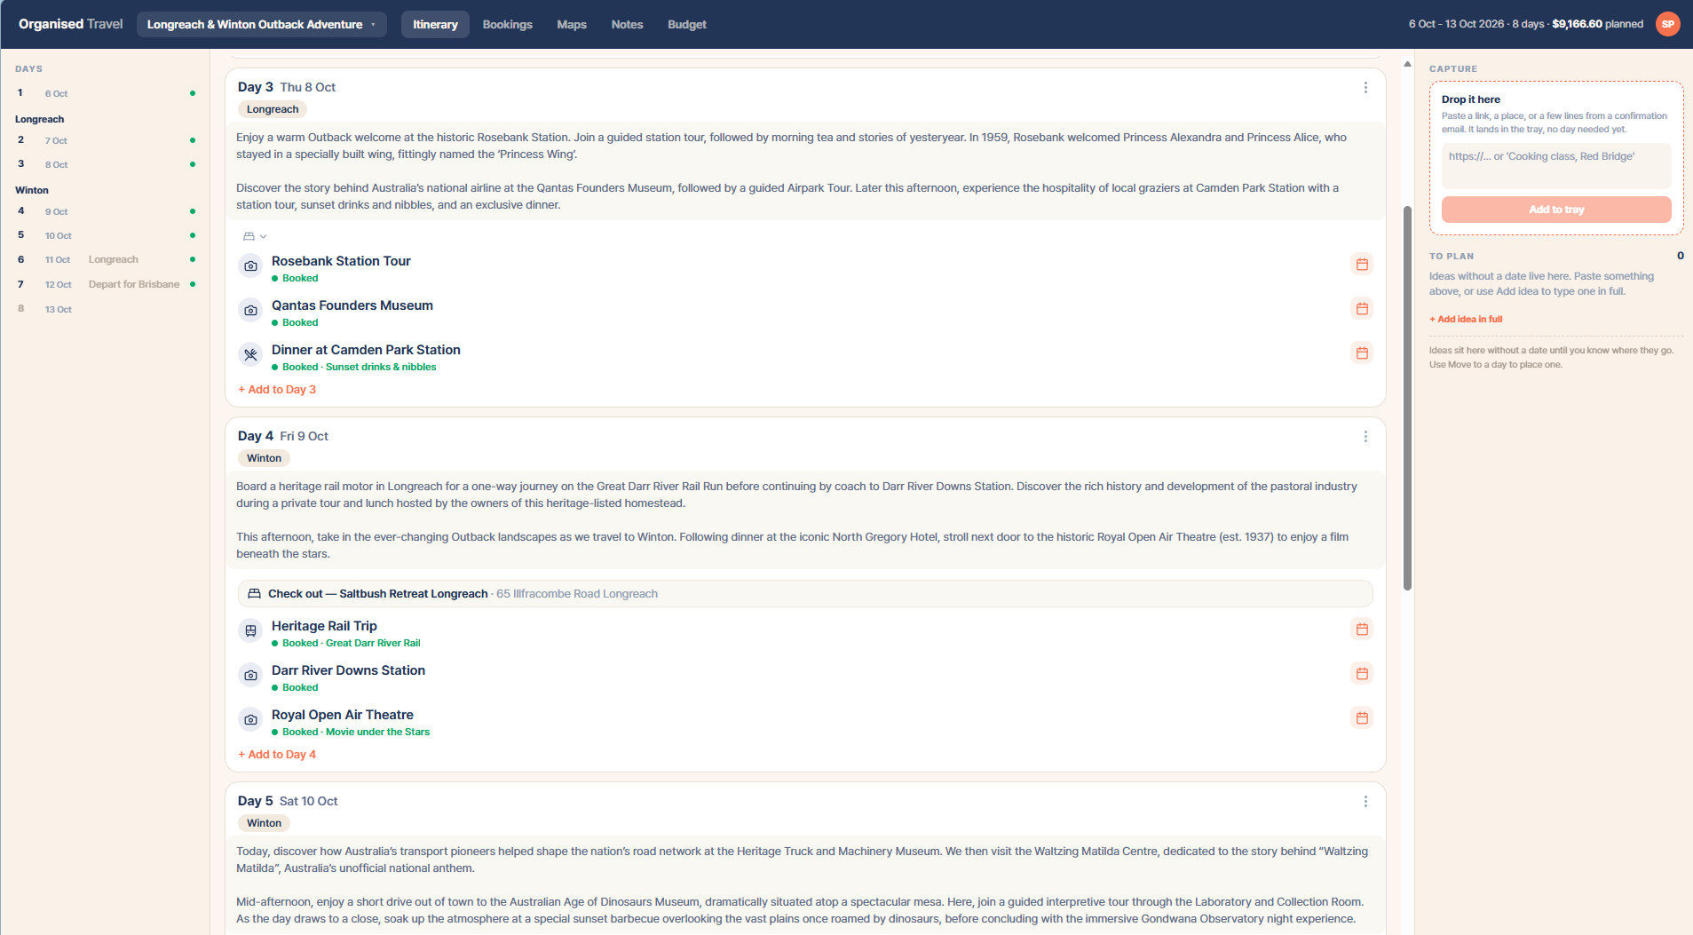
Task: Jump to day 6, 11 Oct Longreach in sidebar
Action: tap(105, 259)
